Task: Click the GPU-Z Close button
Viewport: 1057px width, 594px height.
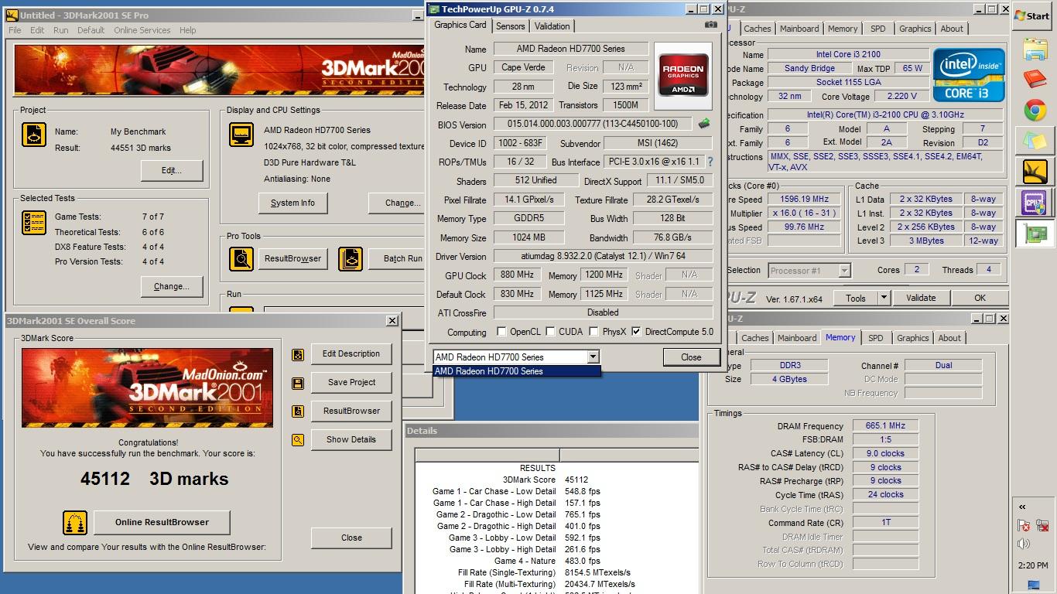Action: tap(691, 357)
